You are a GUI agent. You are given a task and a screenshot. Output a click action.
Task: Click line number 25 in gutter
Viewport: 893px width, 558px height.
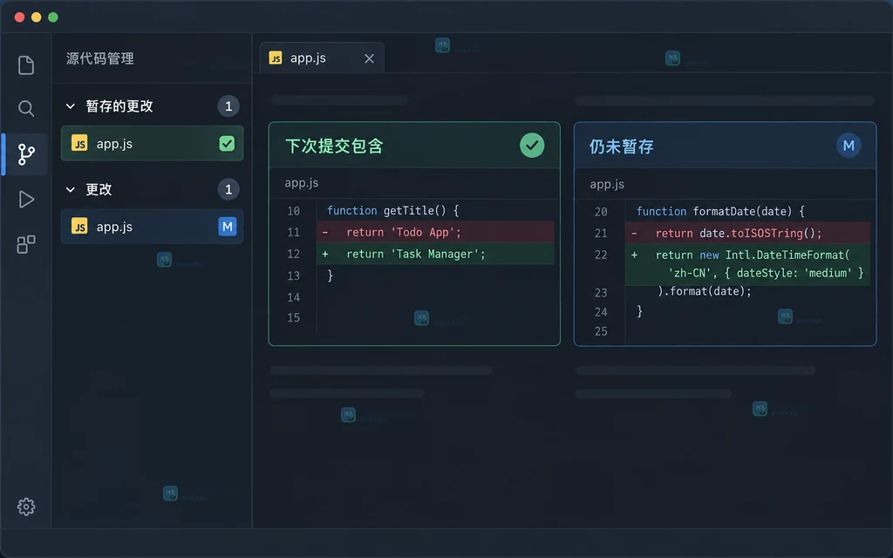tap(601, 331)
